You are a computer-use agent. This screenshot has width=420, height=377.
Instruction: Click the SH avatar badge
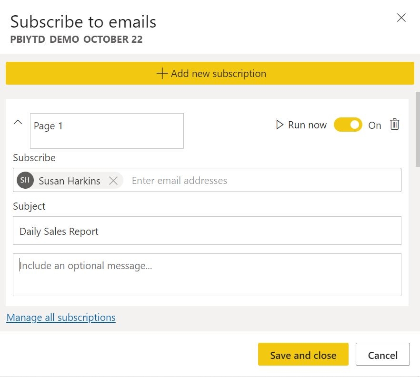click(x=25, y=181)
